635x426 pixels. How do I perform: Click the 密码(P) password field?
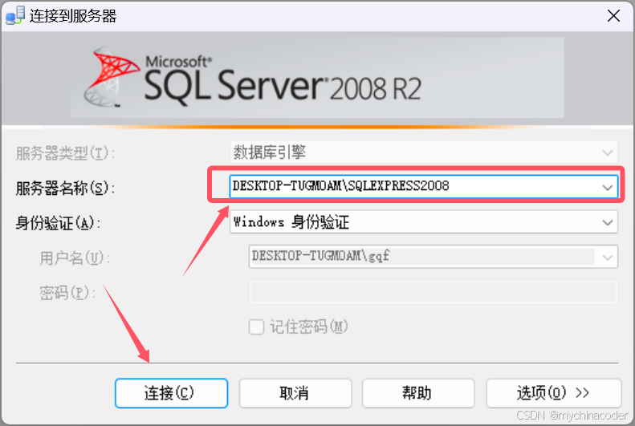(434, 292)
